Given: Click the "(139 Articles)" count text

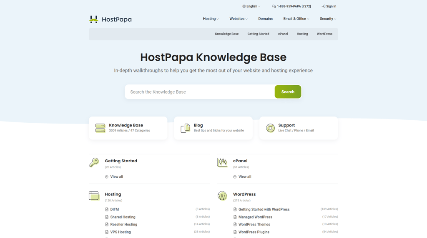Looking at the screenshot, I should click(329, 209).
